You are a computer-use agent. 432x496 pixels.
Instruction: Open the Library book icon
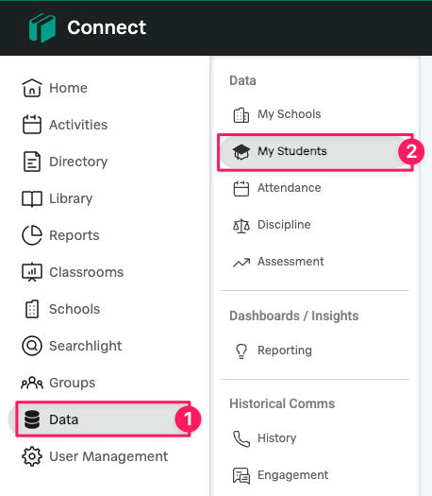(32, 198)
